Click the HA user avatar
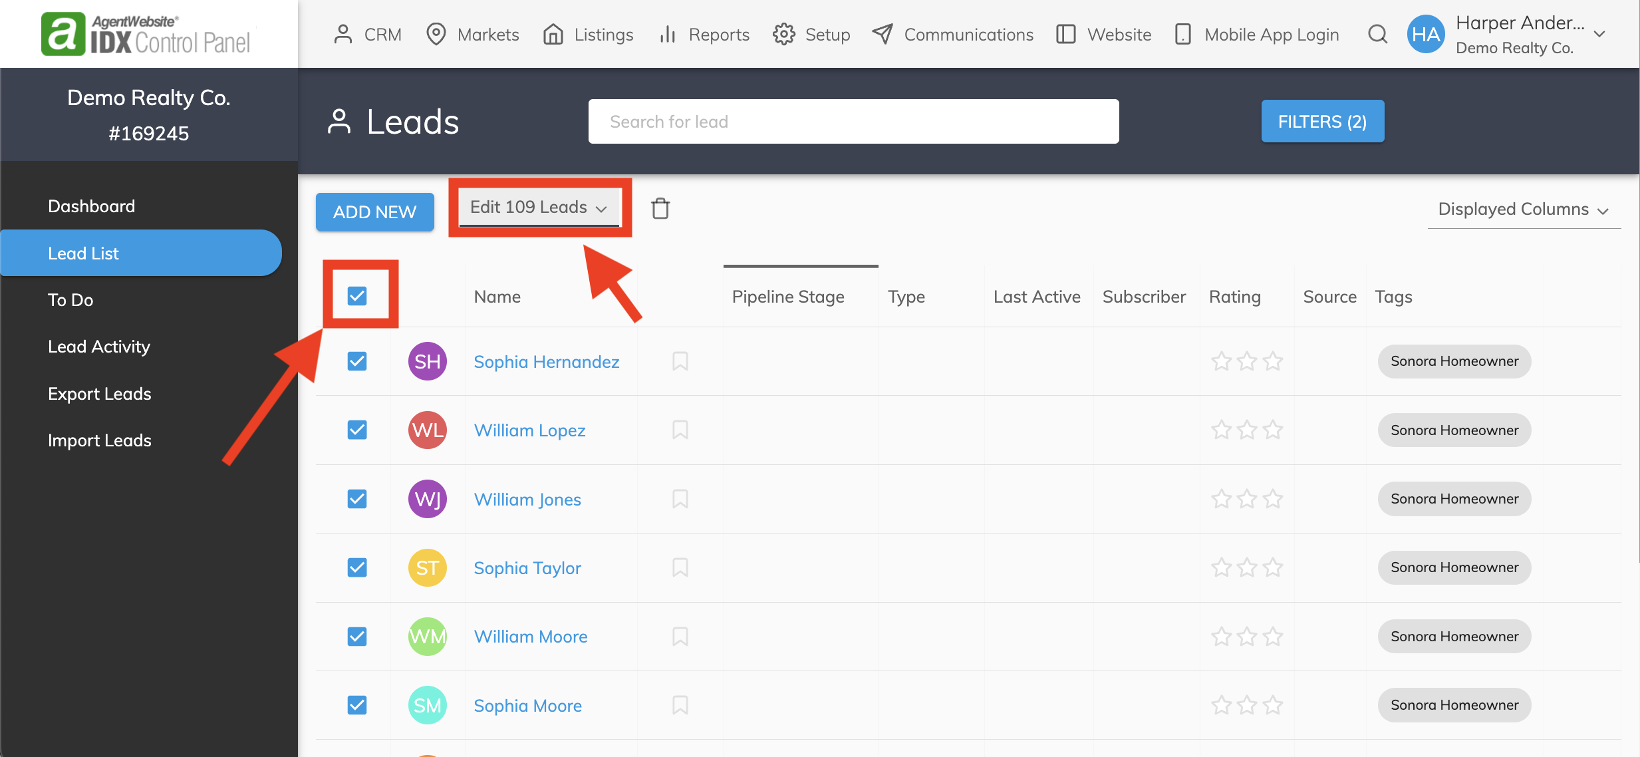The width and height of the screenshot is (1640, 757). tap(1426, 34)
